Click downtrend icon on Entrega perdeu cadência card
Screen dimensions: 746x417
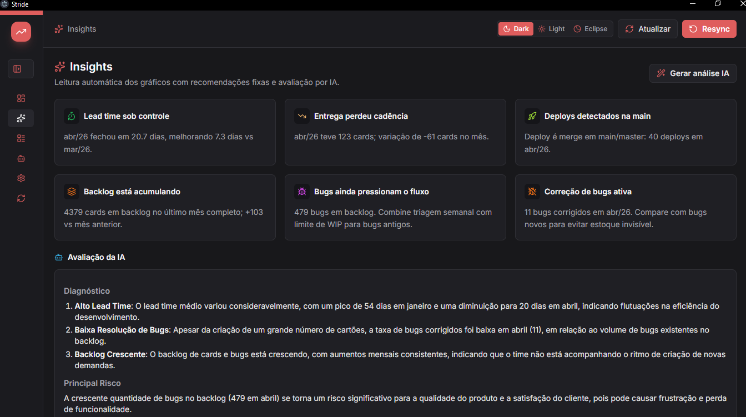(x=302, y=116)
